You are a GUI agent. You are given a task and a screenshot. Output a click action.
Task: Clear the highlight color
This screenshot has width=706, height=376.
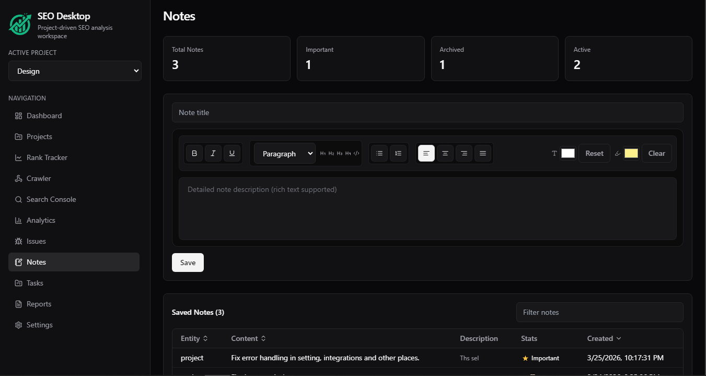pos(656,153)
